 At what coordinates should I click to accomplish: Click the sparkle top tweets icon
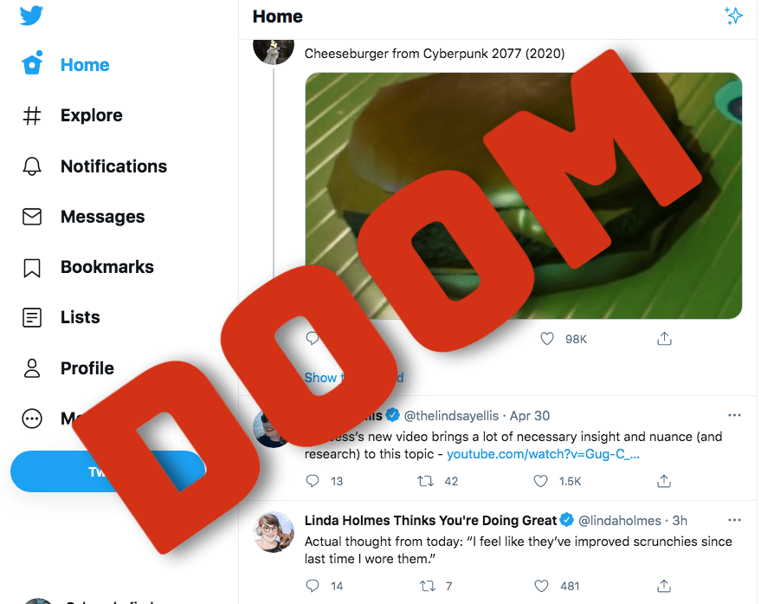coord(733,16)
